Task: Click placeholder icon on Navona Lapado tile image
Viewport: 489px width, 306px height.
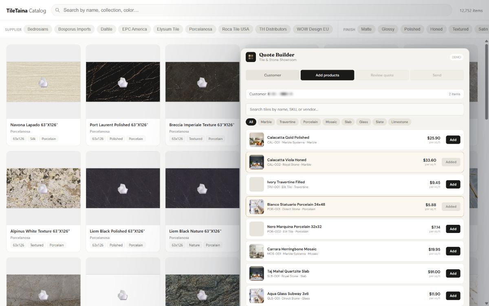Action: pyautogui.click(x=44, y=83)
